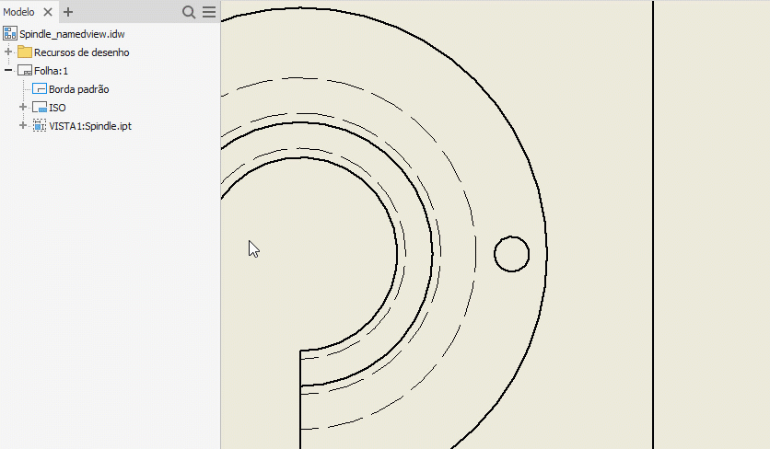
Task: Open the browser search magnifier
Action: (x=189, y=12)
